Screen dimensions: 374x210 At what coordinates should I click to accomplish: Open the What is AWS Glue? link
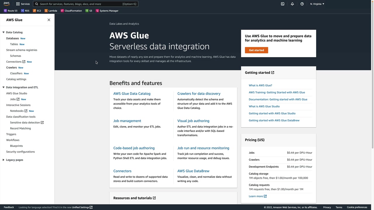260,85
